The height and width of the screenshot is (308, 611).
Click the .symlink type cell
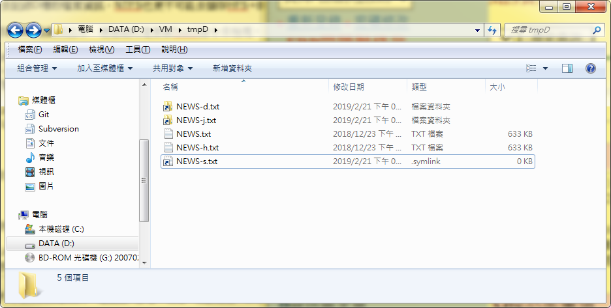[x=426, y=161]
